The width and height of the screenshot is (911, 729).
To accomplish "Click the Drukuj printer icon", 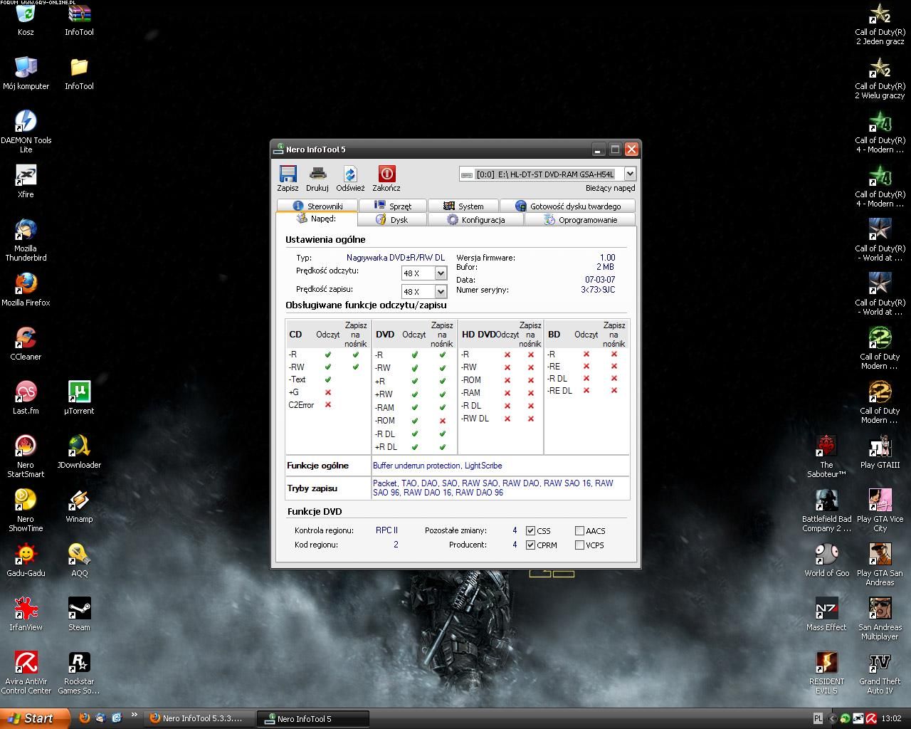I will (317, 174).
